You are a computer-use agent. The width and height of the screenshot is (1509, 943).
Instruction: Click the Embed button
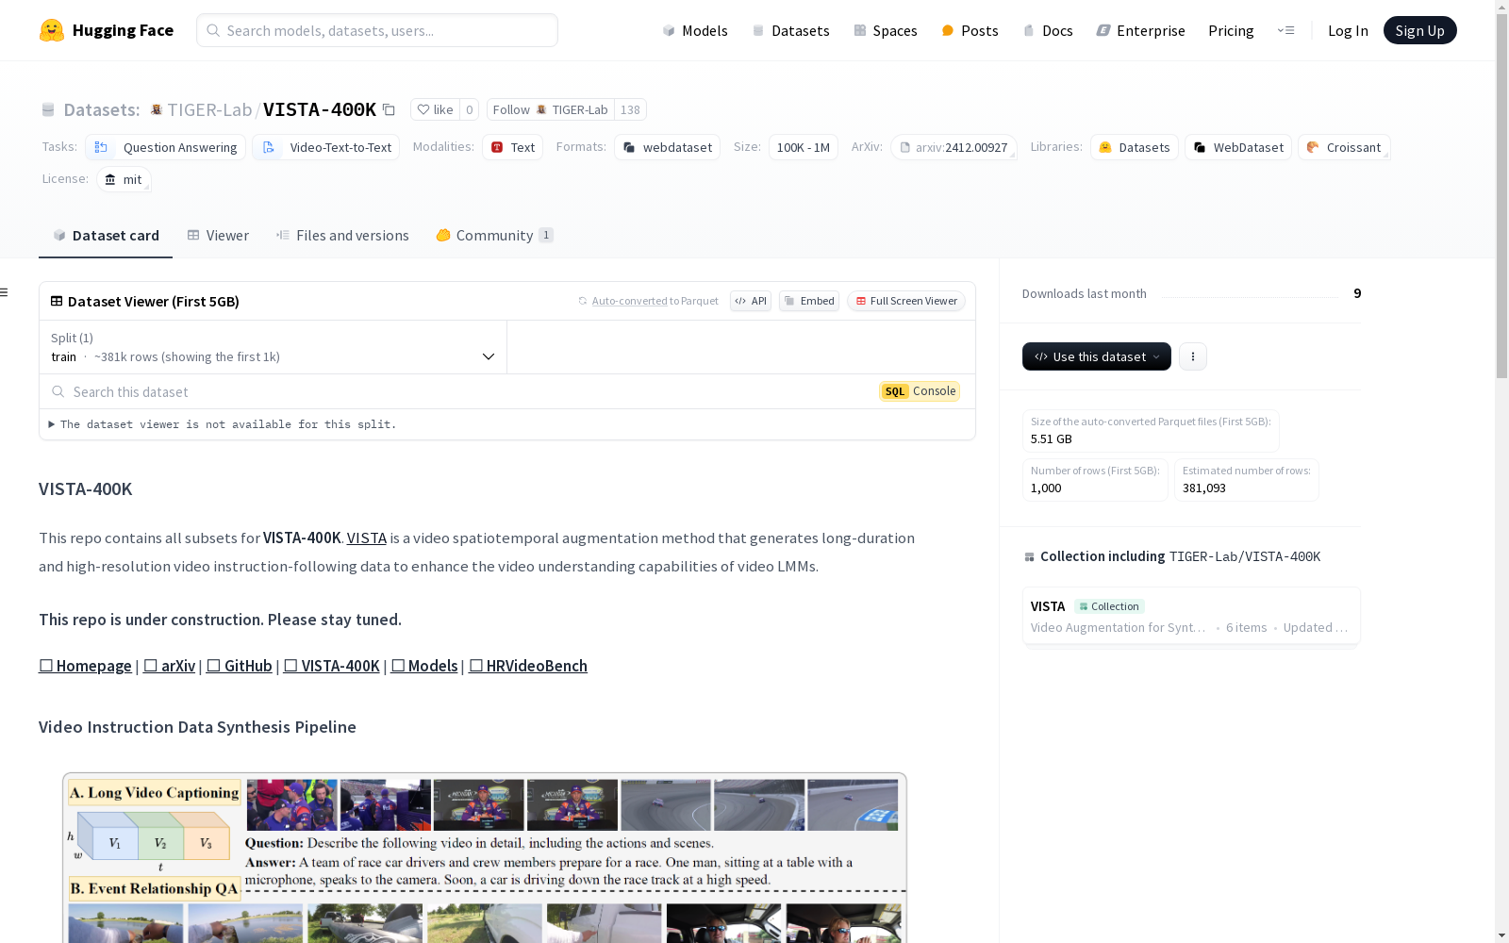[809, 301]
